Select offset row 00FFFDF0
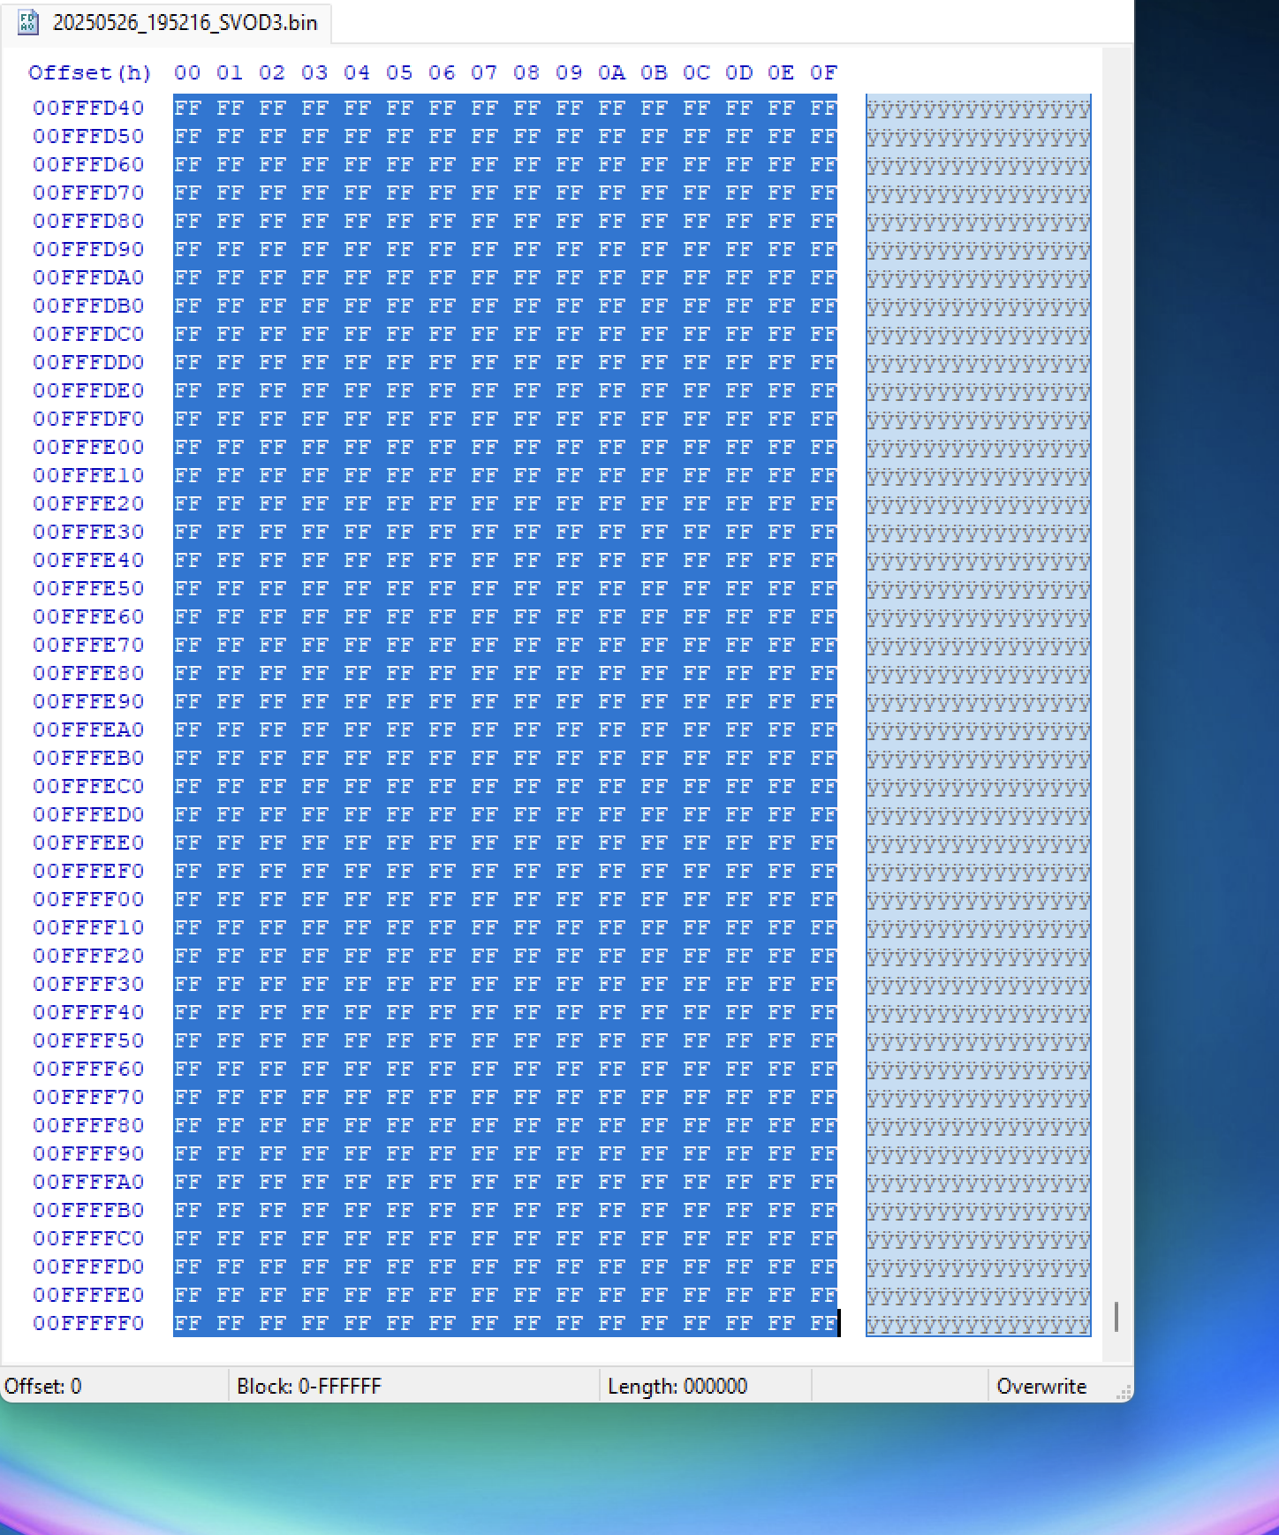This screenshot has height=1535, width=1279. click(88, 419)
